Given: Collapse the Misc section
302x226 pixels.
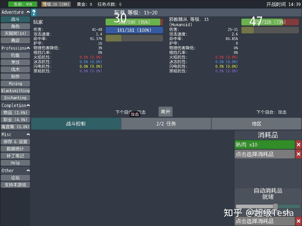Looking at the screenshot, I should click(28, 134).
